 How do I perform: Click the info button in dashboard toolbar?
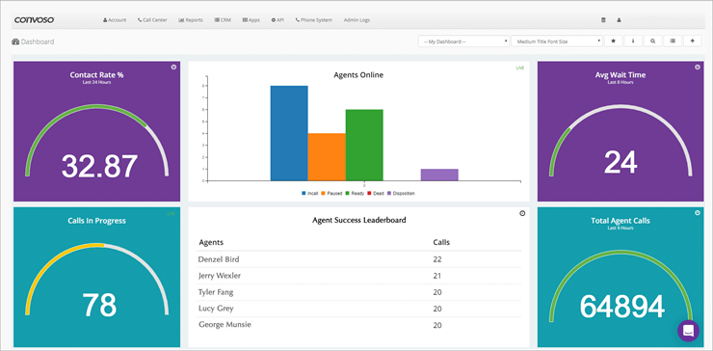pos(633,40)
